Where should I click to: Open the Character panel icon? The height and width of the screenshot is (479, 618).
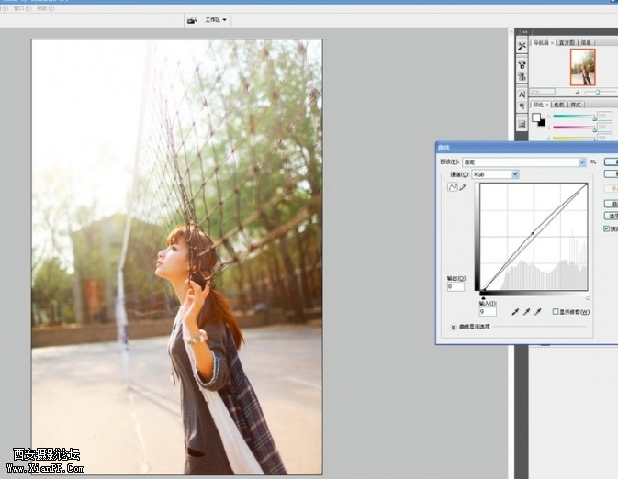[522, 94]
